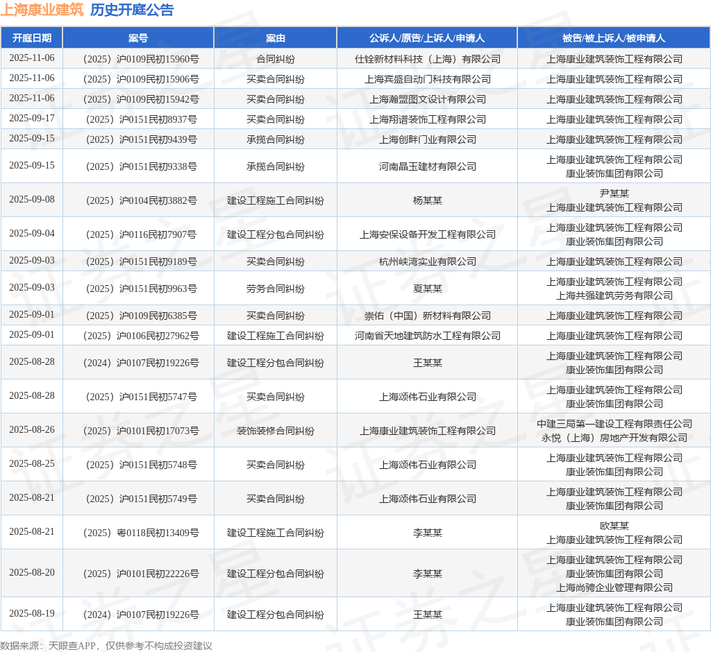Click the date 2025-09-08
This screenshot has width=711, height=652.
32,199
